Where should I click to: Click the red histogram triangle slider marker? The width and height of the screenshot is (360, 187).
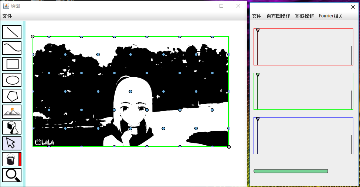tap(258, 30)
